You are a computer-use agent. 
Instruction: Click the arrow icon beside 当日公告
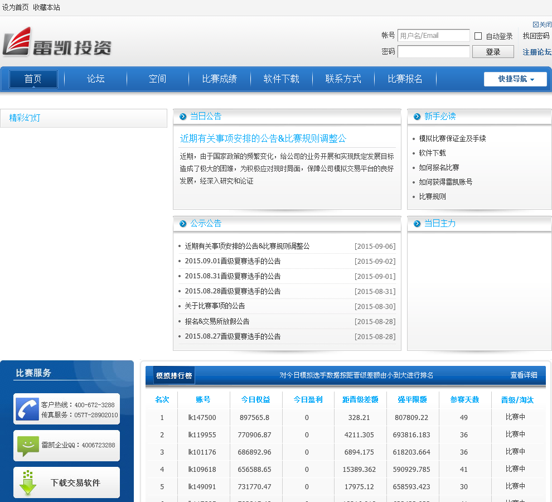183,117
